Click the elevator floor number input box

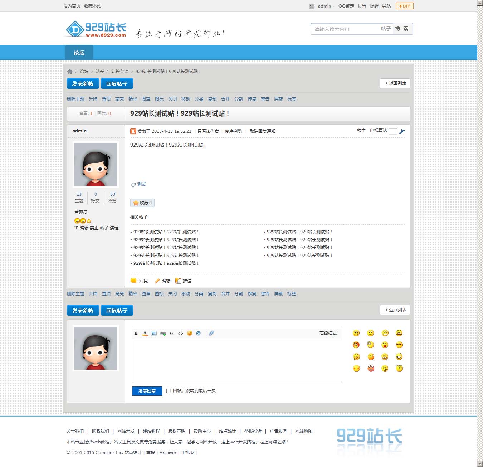[393, 131]
